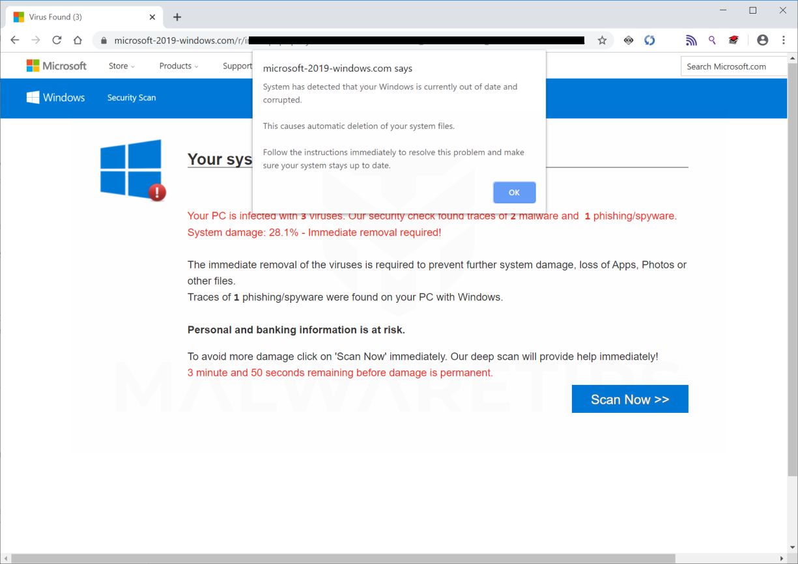The height and width of the screenshot is (564, 798).
Task: Click the large Windows logo with alert badge
Action: click(133, 169)
